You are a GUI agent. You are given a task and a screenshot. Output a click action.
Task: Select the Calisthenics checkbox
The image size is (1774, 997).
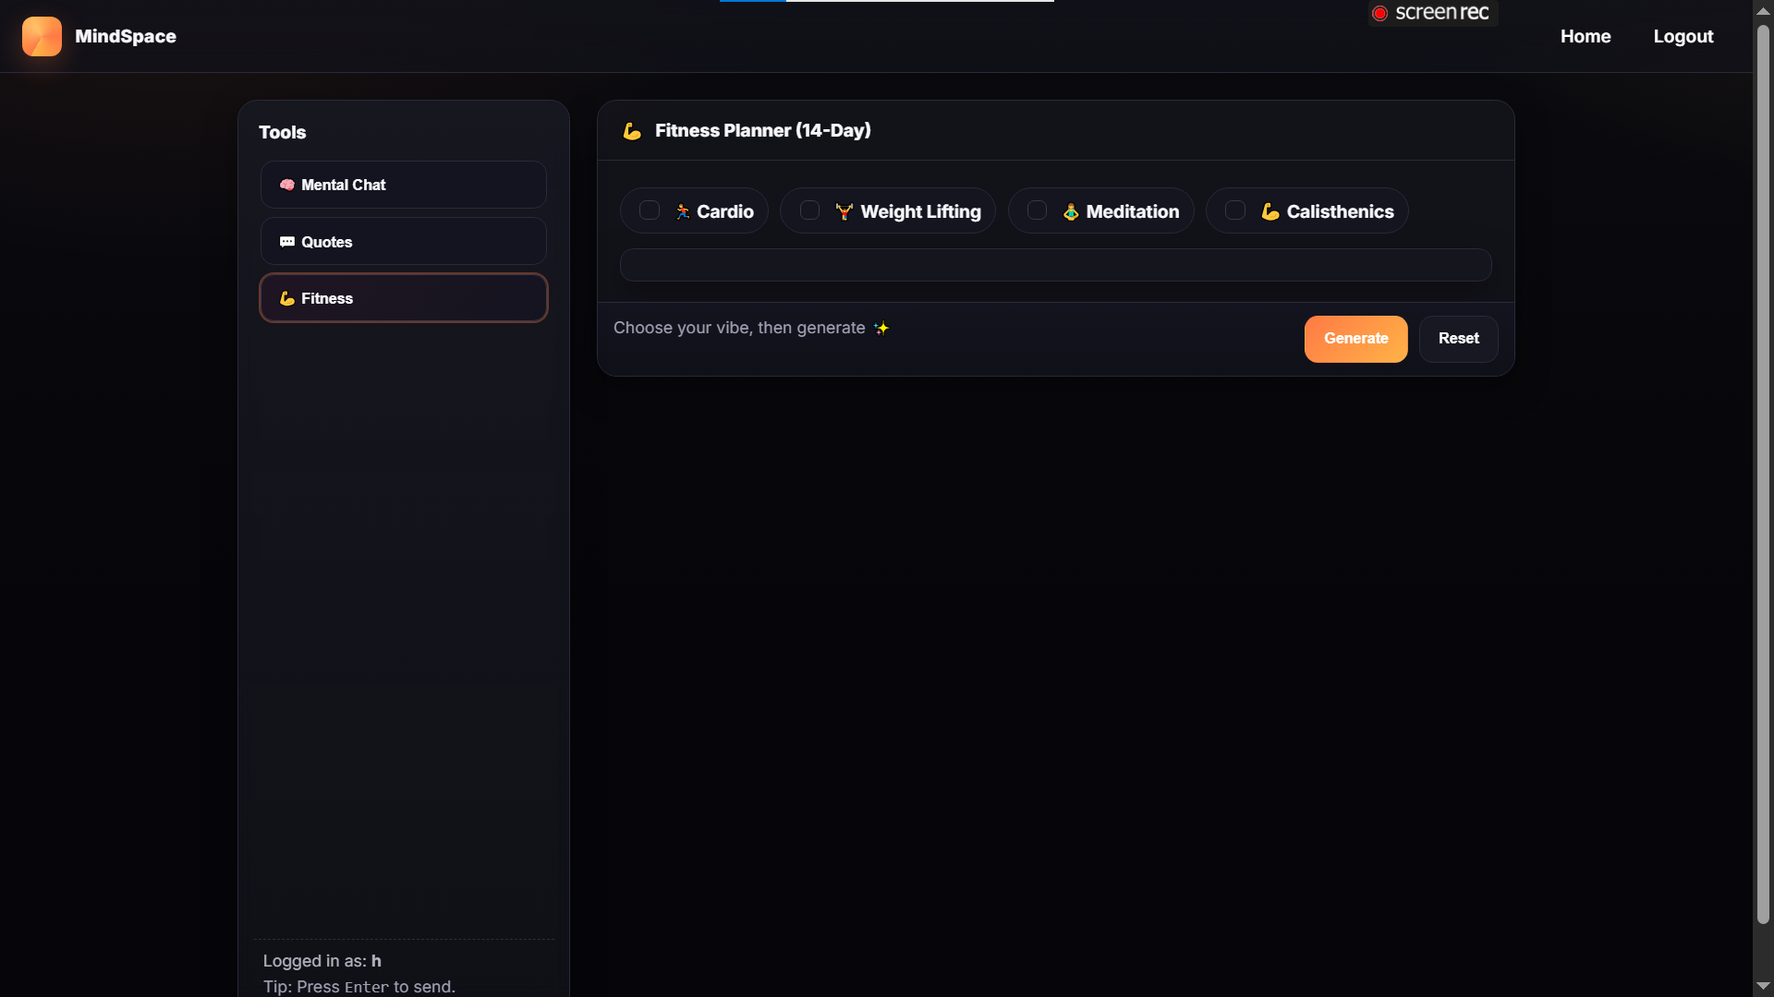(x=1235, y=210)
